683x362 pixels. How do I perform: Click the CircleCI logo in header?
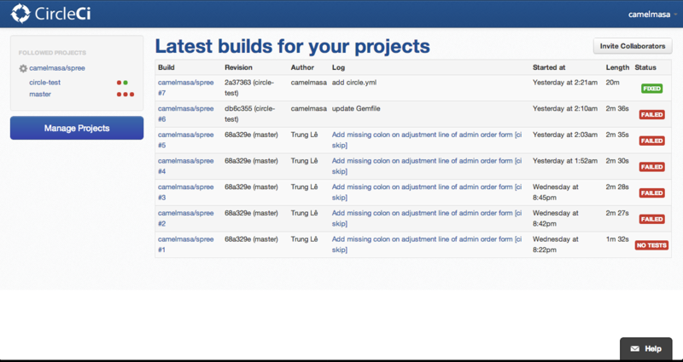click(x=50, y=14)
